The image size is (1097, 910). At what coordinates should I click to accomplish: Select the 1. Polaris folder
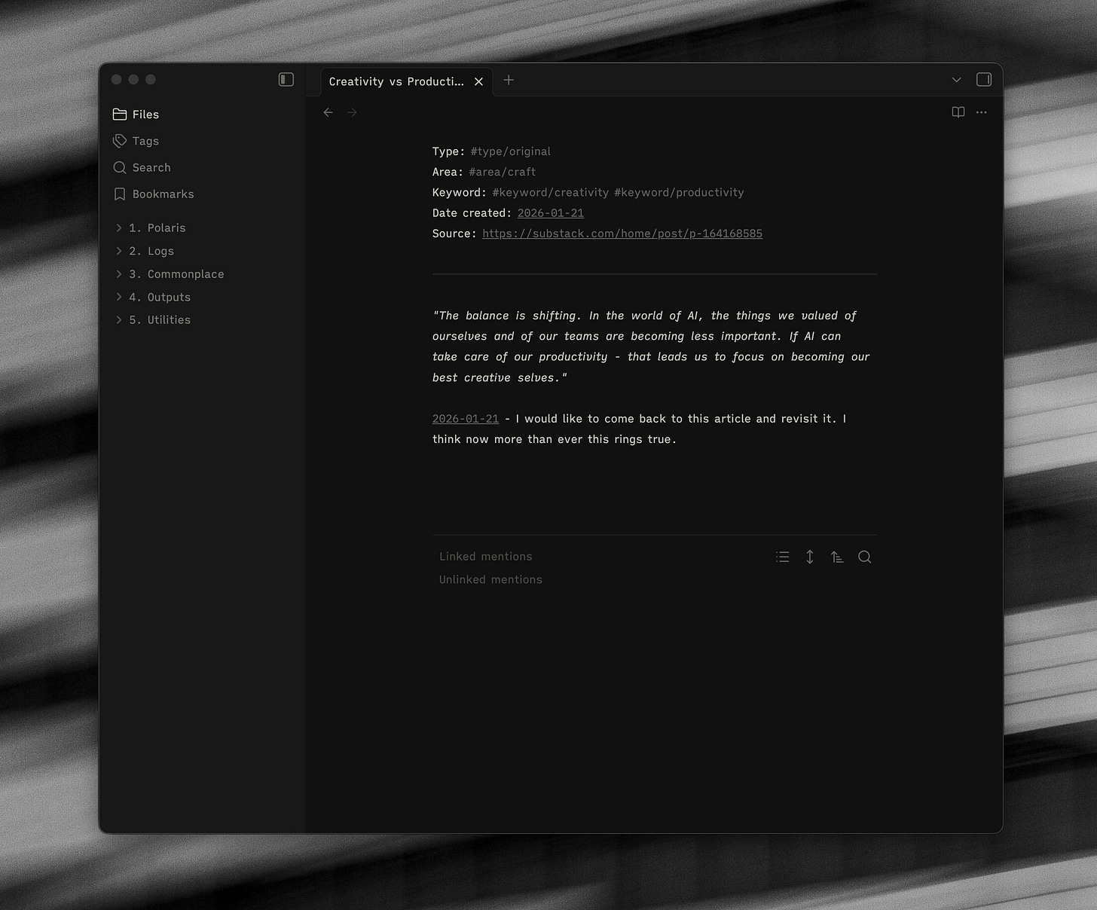(x=157, y=227)
